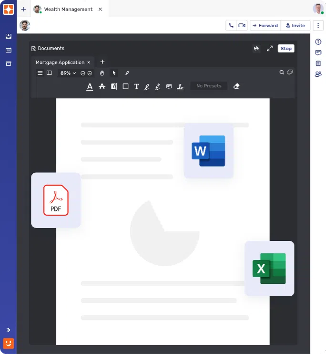Screen dimensions: 326x354
Task: Add a new conversation tab with plus
Action: click(23, 9)
